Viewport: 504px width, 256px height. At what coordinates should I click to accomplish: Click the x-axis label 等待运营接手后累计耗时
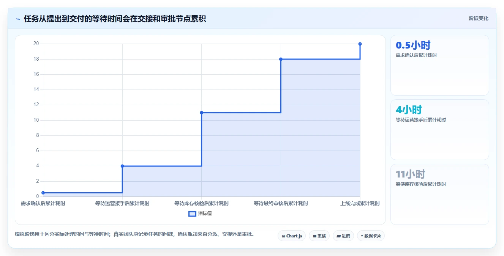click(122, 204)
